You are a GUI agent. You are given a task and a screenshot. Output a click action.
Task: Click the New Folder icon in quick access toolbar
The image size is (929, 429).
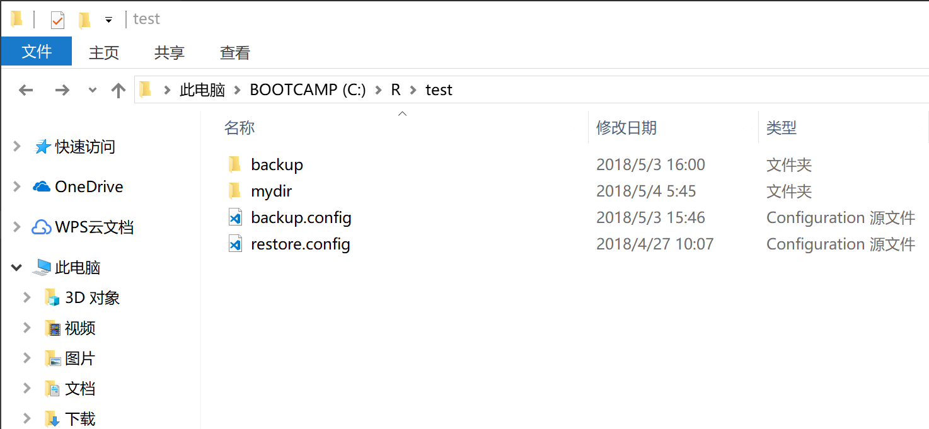[x=84, y=20]
